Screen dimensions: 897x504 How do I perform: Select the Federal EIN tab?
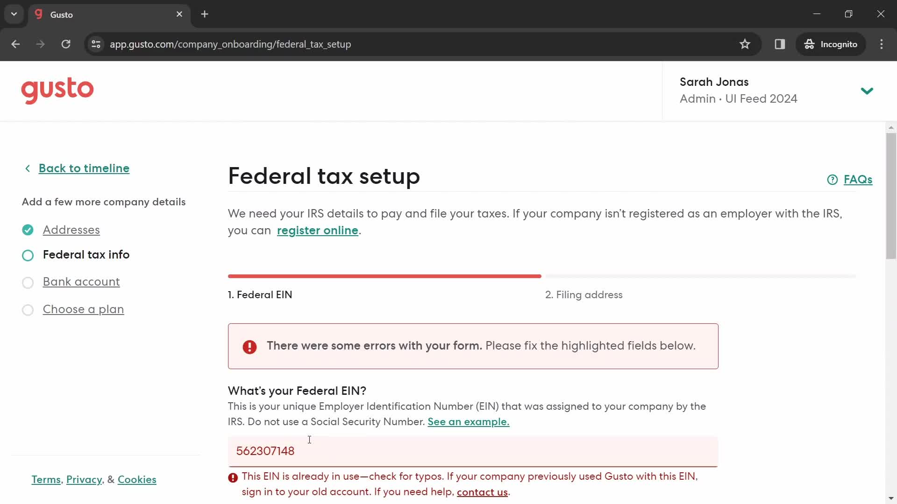coord(260,295)
